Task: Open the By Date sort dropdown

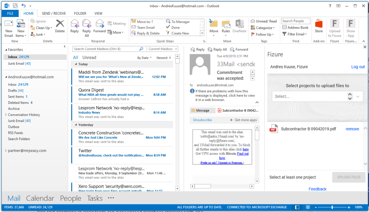Action: [x=144, y=58]
